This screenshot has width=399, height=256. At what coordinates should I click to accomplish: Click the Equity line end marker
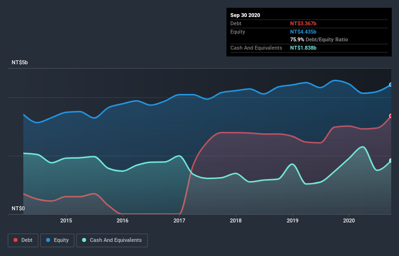(391, 85)
